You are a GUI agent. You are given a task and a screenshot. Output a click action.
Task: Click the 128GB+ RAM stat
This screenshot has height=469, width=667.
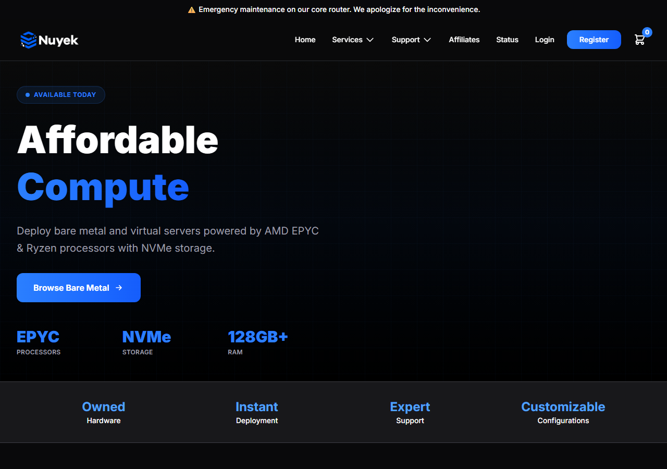point(258,342)
